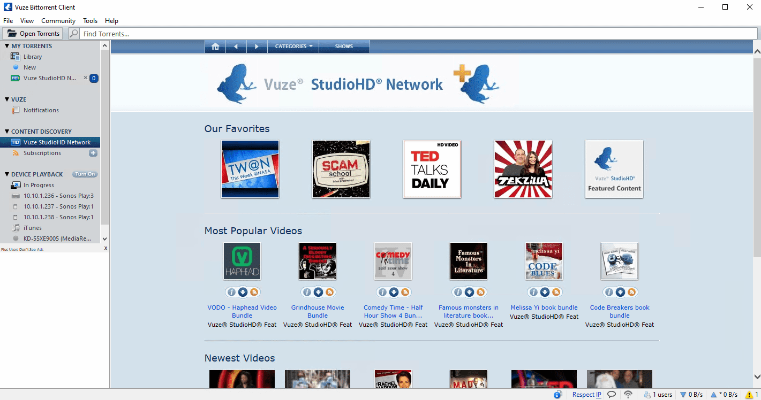This screenshot has width=761, height=400.
Task: Click the Respect IP status bar link
Action: point(587,395)
